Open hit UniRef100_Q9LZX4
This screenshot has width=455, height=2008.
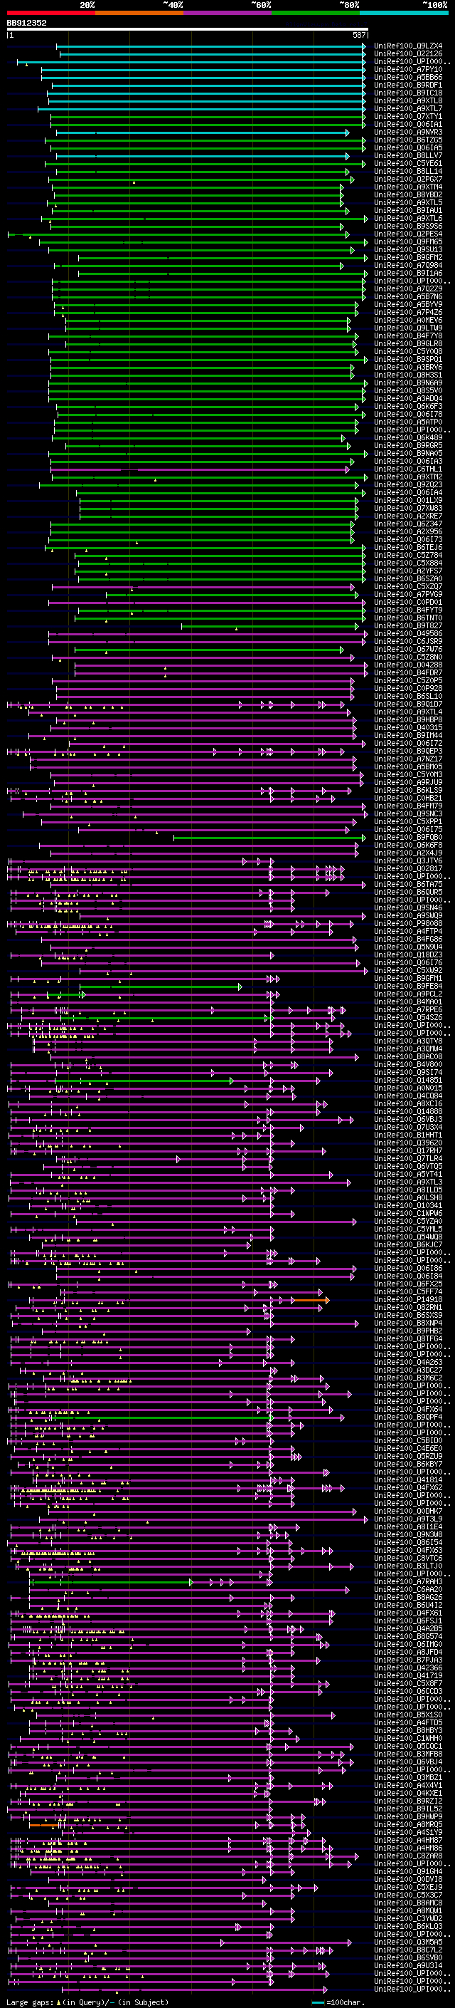pyautogui.click(x=408, y=46)
